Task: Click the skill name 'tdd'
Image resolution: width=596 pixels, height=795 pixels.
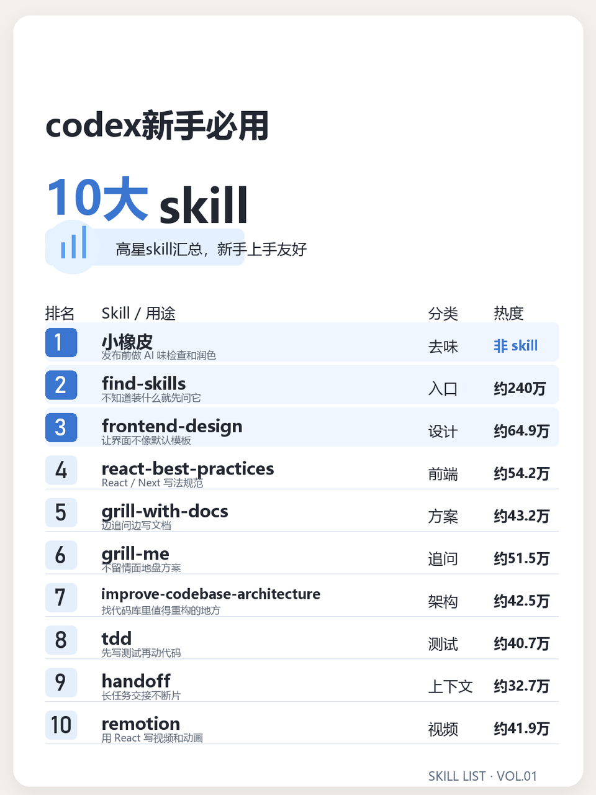Action: 117,638
